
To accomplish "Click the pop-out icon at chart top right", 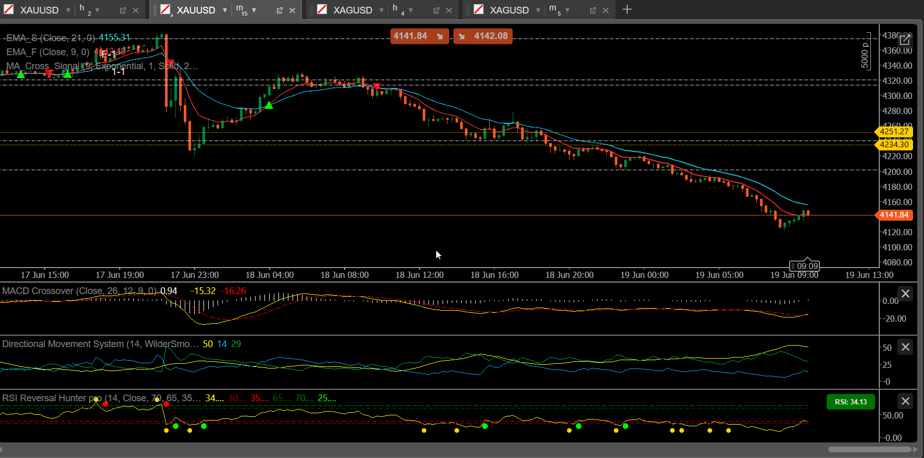I will coord(905,40).
